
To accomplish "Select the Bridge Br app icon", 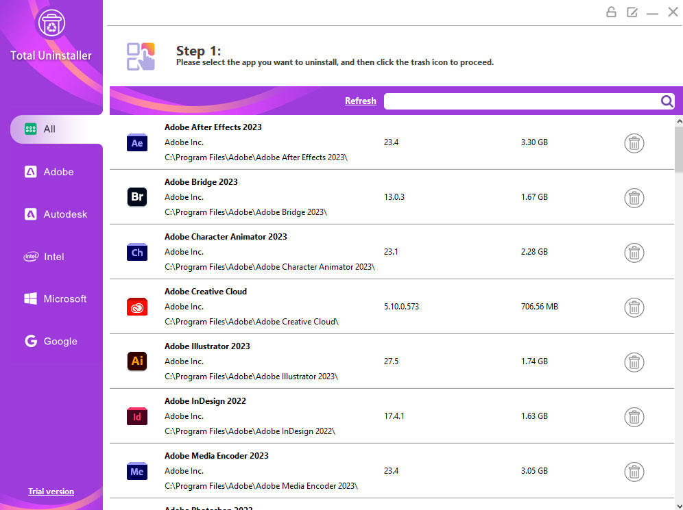I will [x=136, y=197].
